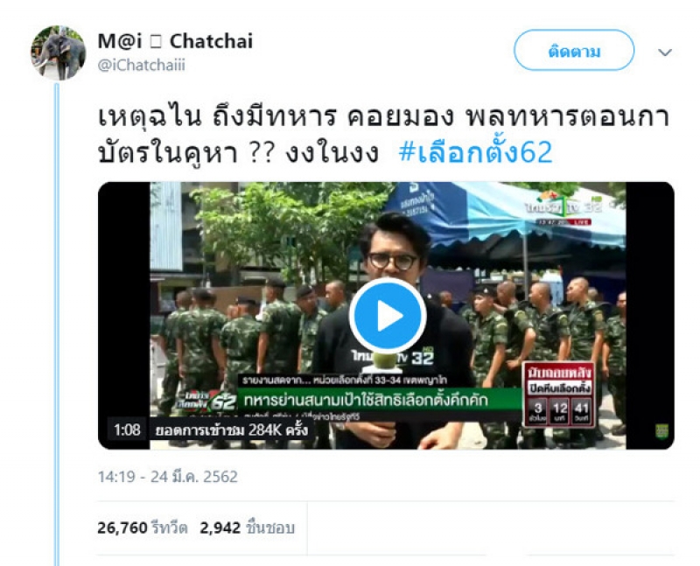Click the ติดตาม follow button
700x566 pixels.
(574, 51)
